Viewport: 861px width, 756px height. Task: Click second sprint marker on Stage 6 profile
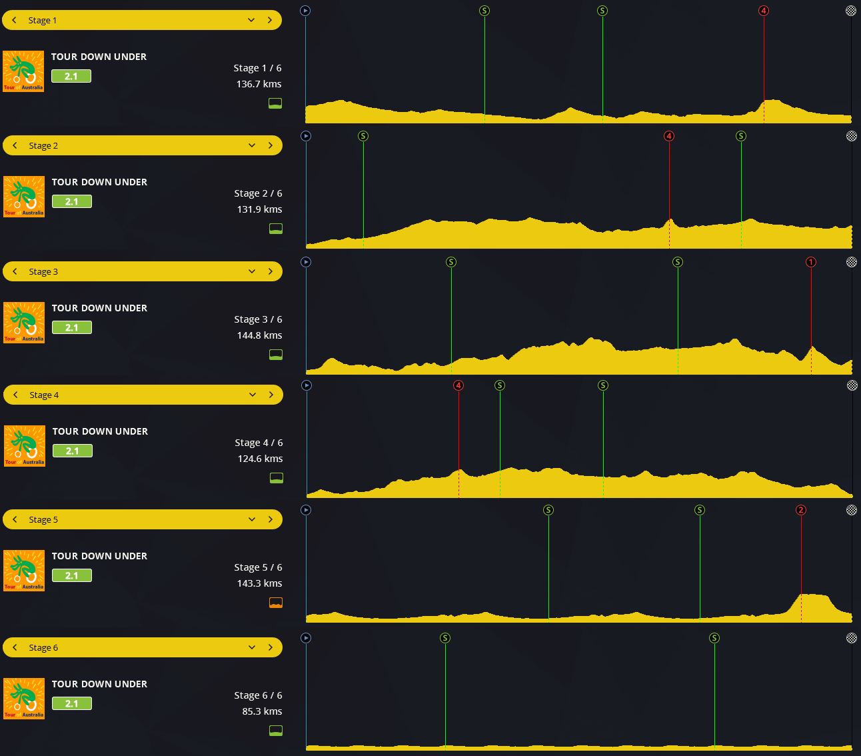pyautogui.click(x=714, y=638)
